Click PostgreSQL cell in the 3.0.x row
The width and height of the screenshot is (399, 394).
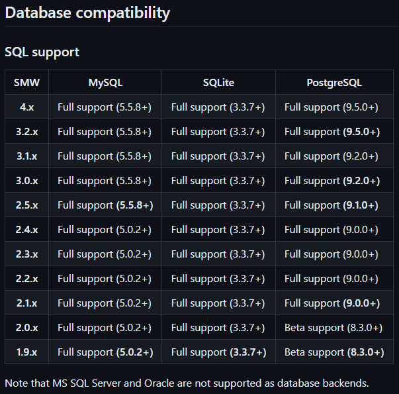[x=332, y=181]
